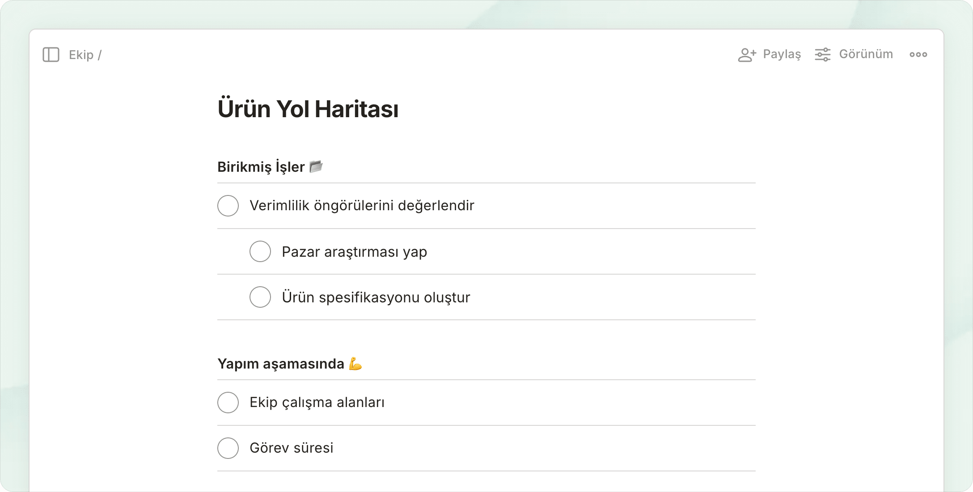
Task: Complete the 'Ekip çalışma alanları' task
Action: 228,403
